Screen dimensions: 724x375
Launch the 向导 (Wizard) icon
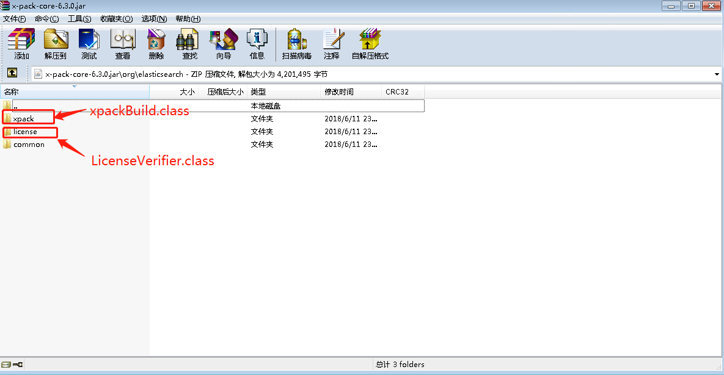[224, 44]
